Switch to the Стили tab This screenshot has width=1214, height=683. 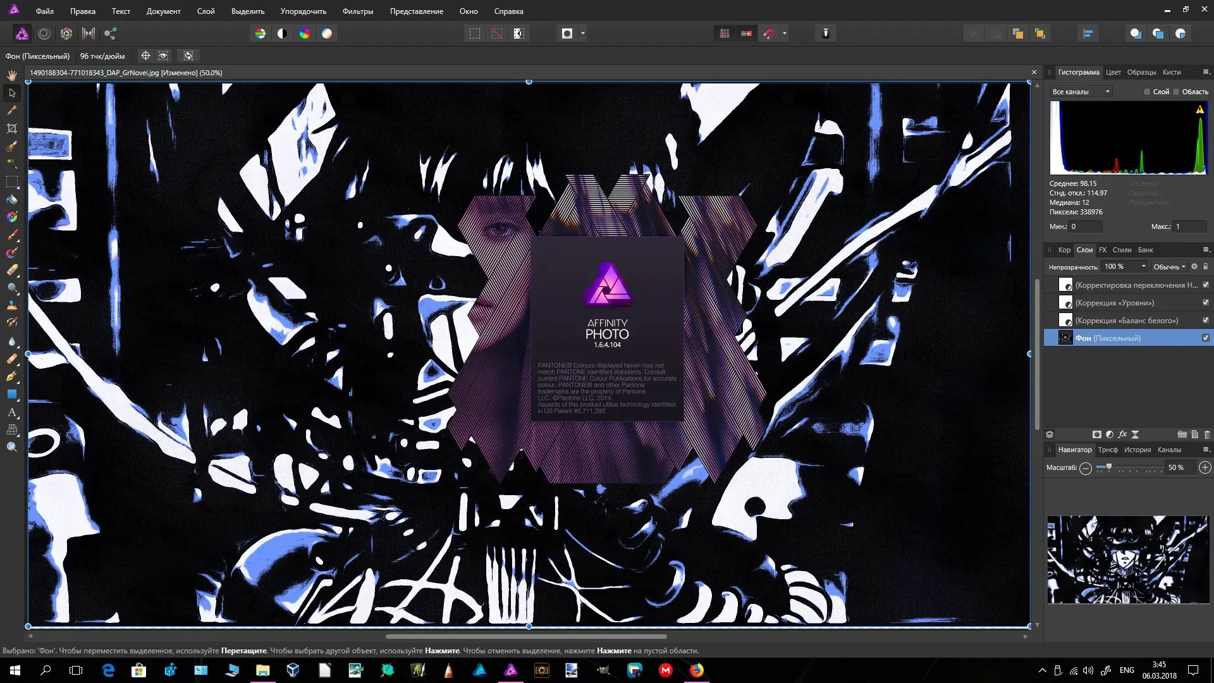1122,250
